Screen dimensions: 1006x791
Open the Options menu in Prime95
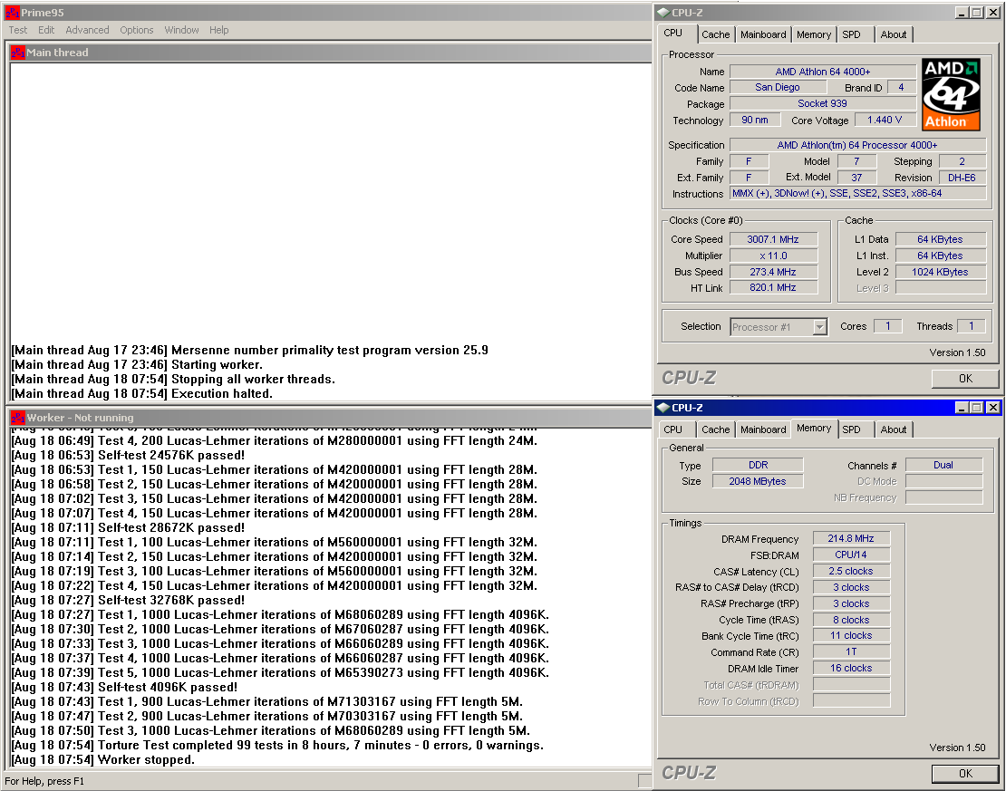[137, 30]
